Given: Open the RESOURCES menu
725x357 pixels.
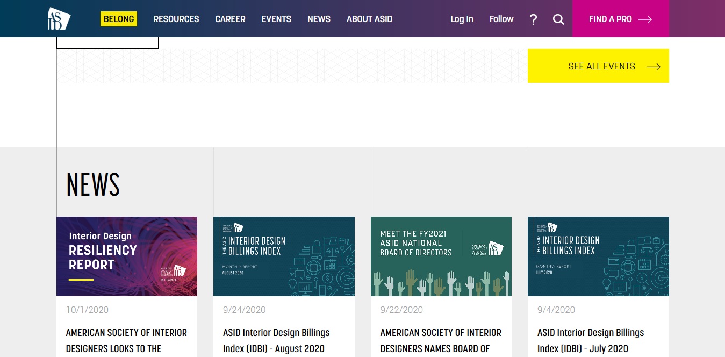Looking at the screenshot, I should pyautogui.click(x=176, y=19).
